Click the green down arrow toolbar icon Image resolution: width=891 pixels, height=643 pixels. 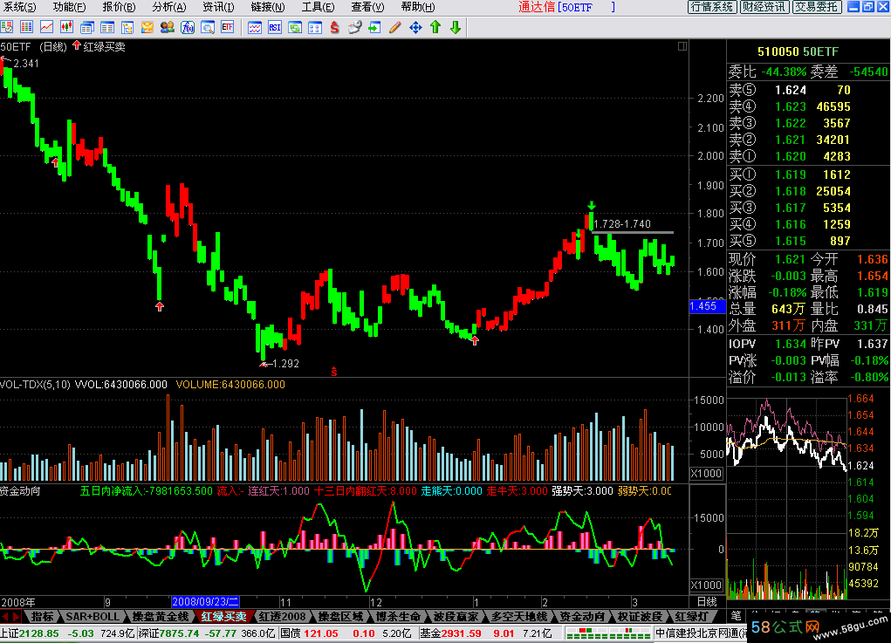(x=456, y=27)
